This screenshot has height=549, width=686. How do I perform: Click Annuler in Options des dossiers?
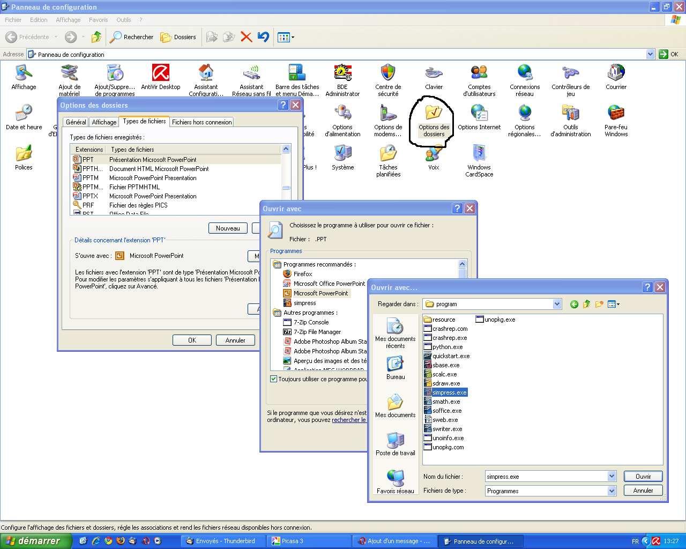235,340
